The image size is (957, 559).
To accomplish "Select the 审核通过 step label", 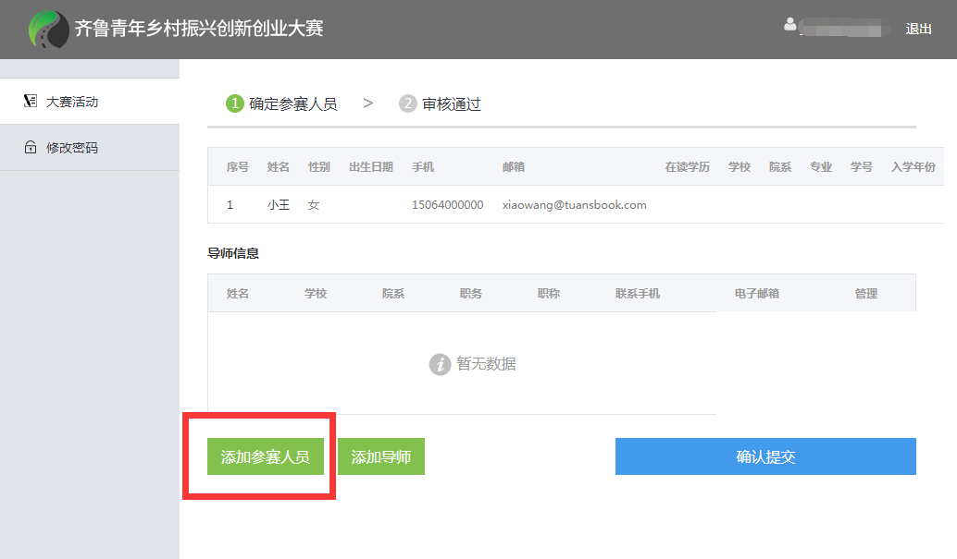I will point(452,104).
